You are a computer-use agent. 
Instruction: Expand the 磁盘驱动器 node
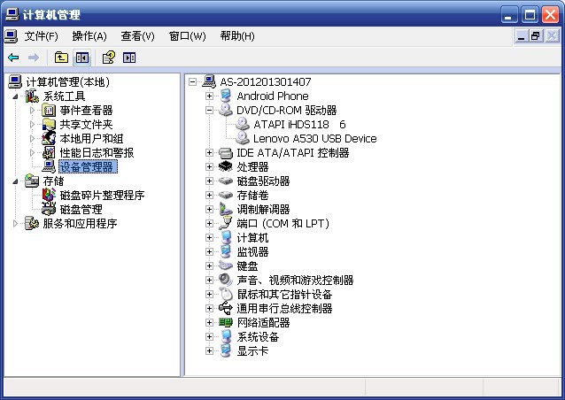click(209, 181)
